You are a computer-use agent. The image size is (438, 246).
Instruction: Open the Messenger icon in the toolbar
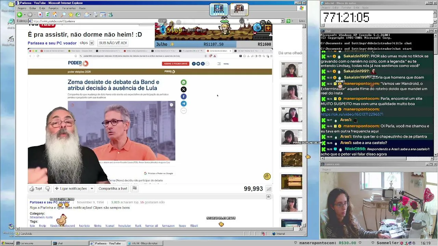(x=110, y=15)
